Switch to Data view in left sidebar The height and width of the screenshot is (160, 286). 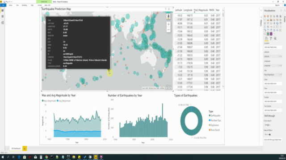[3, 16]
